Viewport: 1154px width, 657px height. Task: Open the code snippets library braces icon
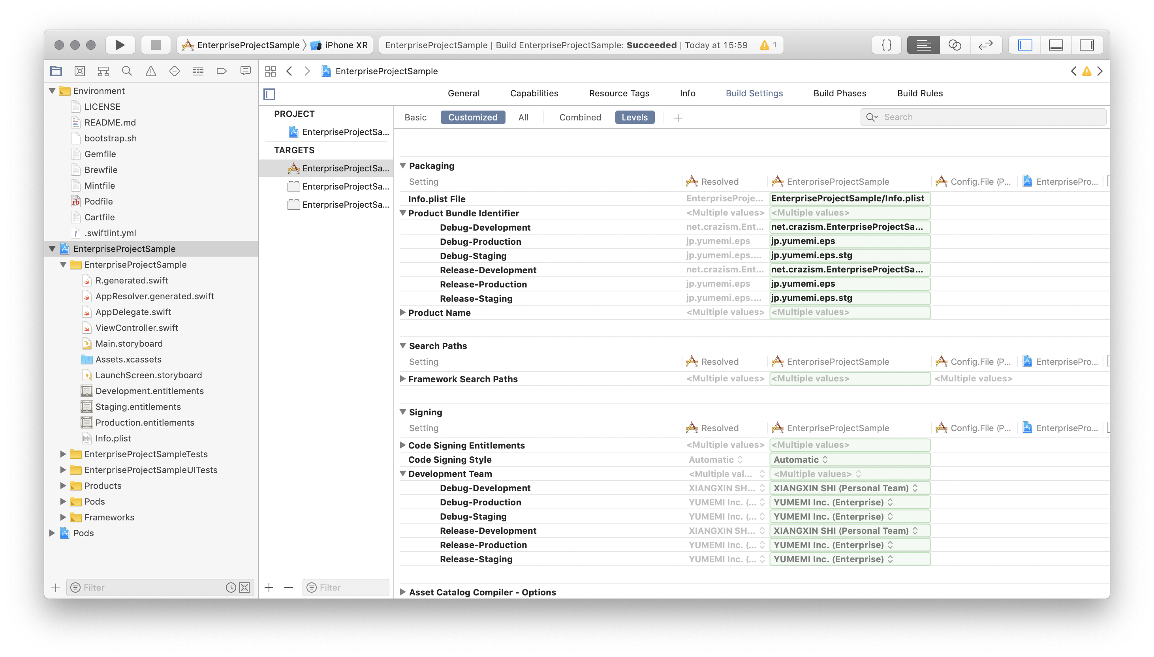click(x=886, y=45)
